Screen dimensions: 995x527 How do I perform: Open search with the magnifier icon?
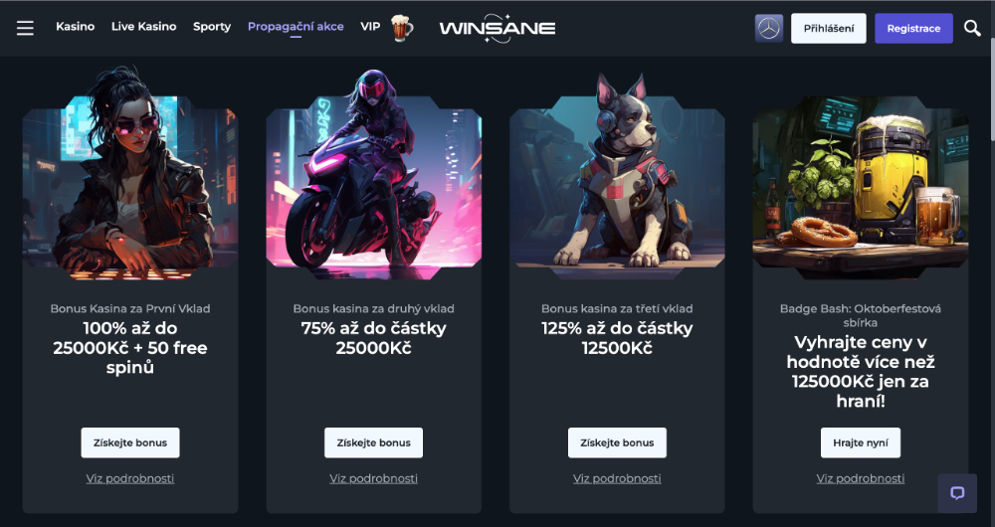[x=972, y=28]
